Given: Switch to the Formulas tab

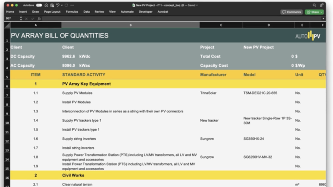Looking at the screenshot, I should coord(72,12).
